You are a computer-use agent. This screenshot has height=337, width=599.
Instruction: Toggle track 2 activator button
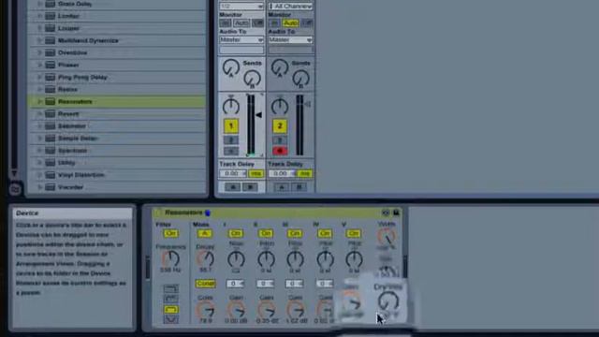[280, 126]
